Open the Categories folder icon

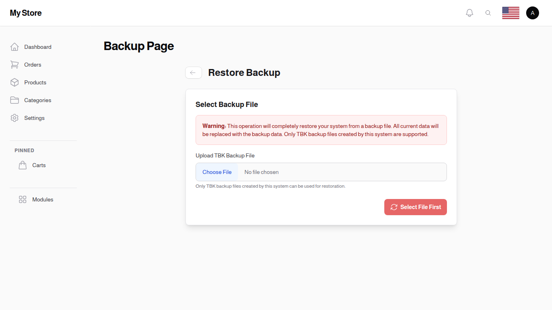click(15, 100)
